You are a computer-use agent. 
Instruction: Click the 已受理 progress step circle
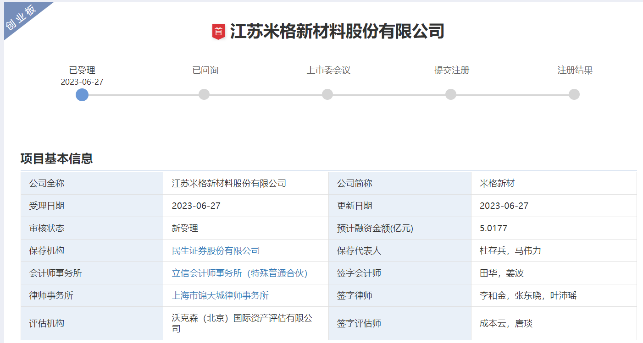point(82,94)
